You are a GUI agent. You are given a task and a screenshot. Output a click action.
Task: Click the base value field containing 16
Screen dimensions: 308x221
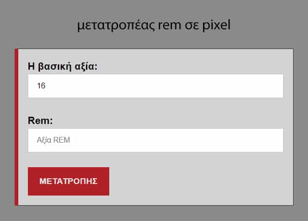155,86
